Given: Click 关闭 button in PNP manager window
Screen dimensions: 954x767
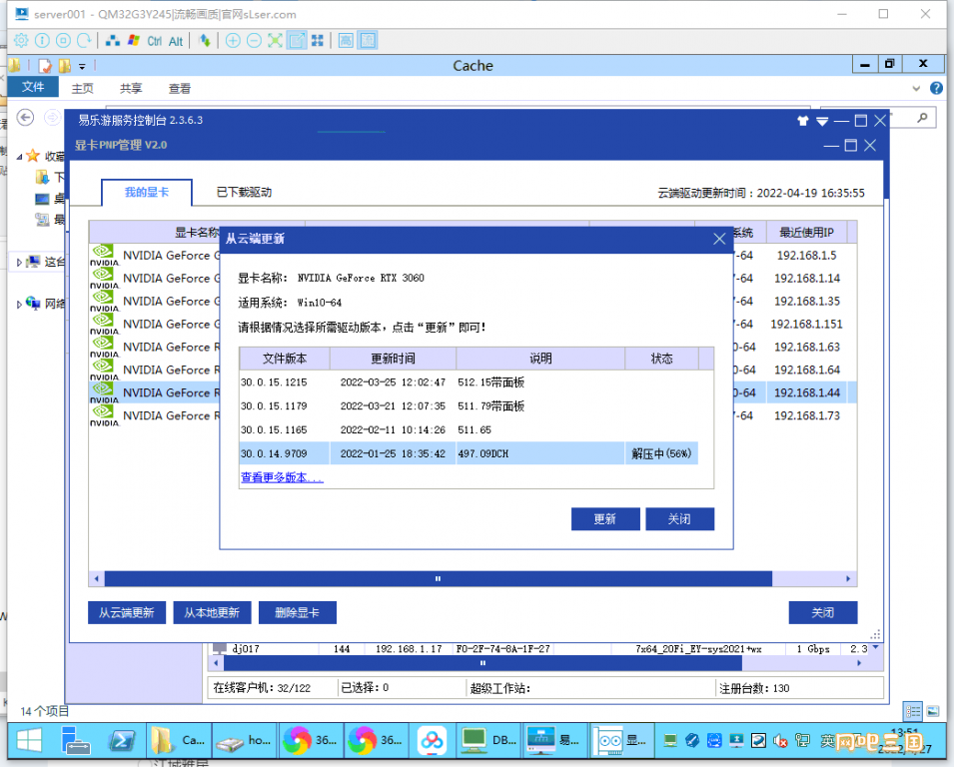Looking at the screenshot, I should [x=822, y=612].
